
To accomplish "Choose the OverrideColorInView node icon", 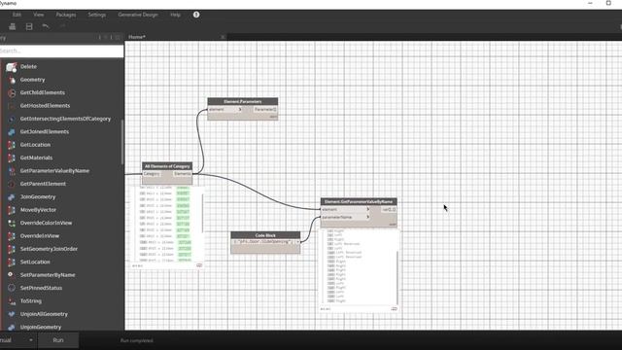I will click(11, 223).
